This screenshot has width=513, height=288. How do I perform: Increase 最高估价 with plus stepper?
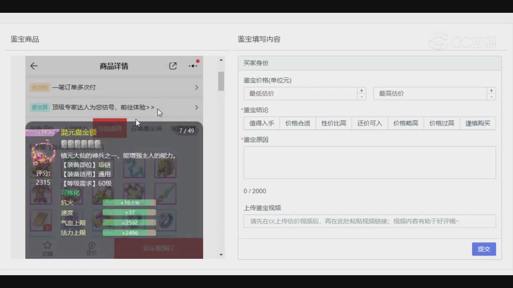(491, 90)
